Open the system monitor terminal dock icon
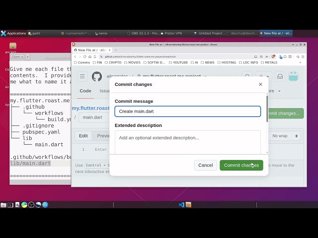Image resolution: width=318 pixels, height=238 pixels. click(10, 205)
